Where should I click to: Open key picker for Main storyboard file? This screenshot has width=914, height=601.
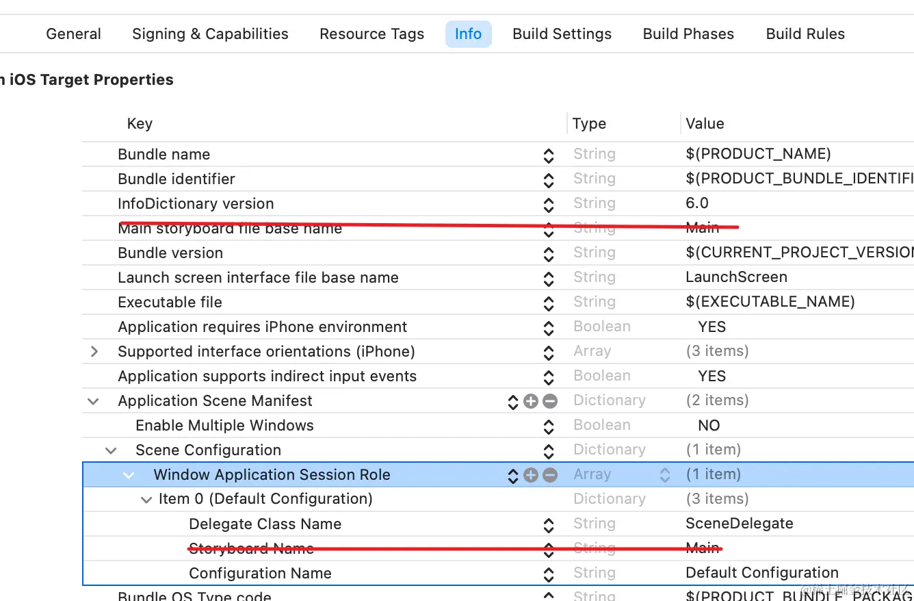(548, 230)
